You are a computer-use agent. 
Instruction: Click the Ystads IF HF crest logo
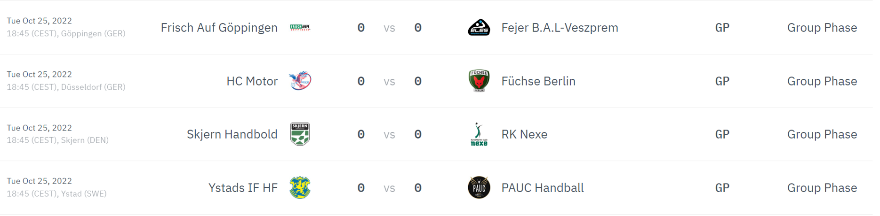pyautogui.click(x=300, y=188)
